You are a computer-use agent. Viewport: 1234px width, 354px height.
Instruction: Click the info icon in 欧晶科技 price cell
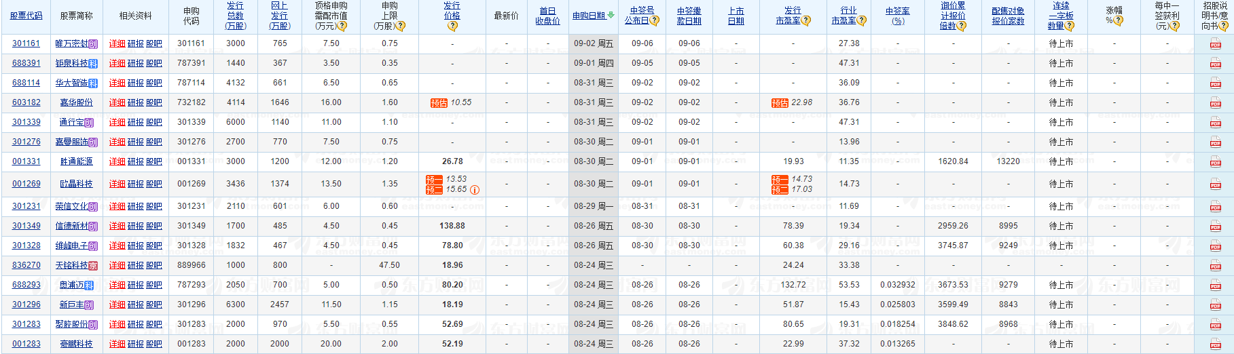[475, 190]
